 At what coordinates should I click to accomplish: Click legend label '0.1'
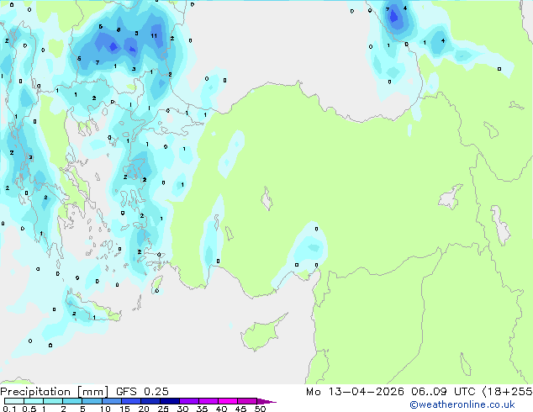click(x=9, y=409)
